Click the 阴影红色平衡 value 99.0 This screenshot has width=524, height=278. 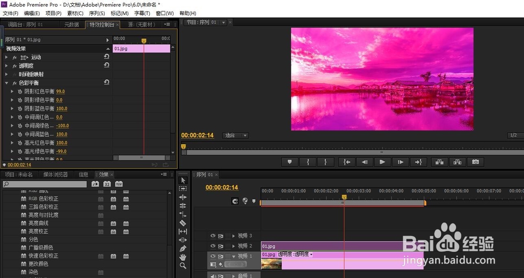click(60, 91)
